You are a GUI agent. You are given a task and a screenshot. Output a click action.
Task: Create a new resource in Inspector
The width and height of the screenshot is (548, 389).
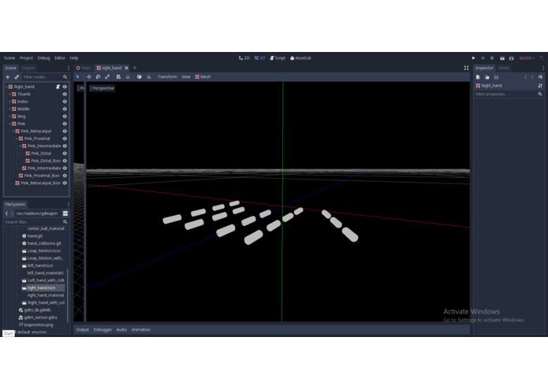478,77
